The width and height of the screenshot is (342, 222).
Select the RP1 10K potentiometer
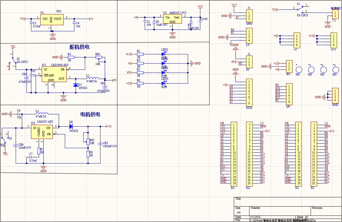coord(99,58)
